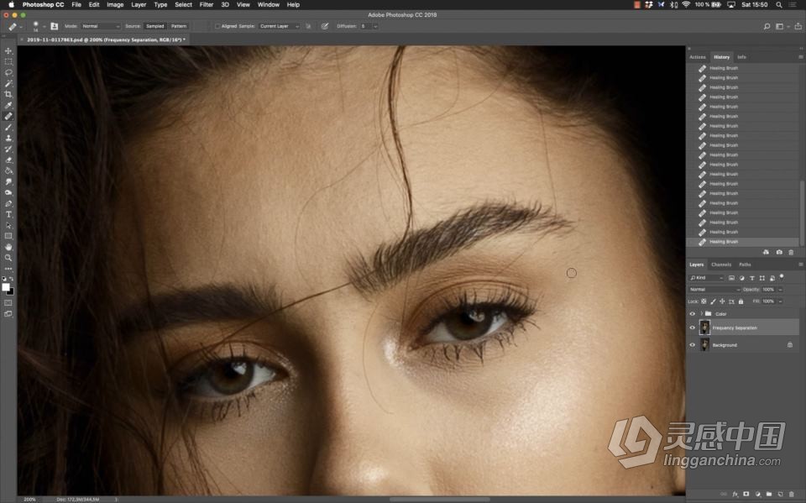Select the Type tool
Image resolution: width=806 pixels, height=503 pixels.
(x=8, y=214)
